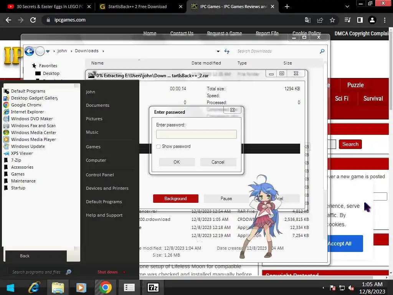Image resolution: width=393 pixels, height=295 pixels.
Task: Switch to Chrome on the taskbar
Action: coord(106,287)
